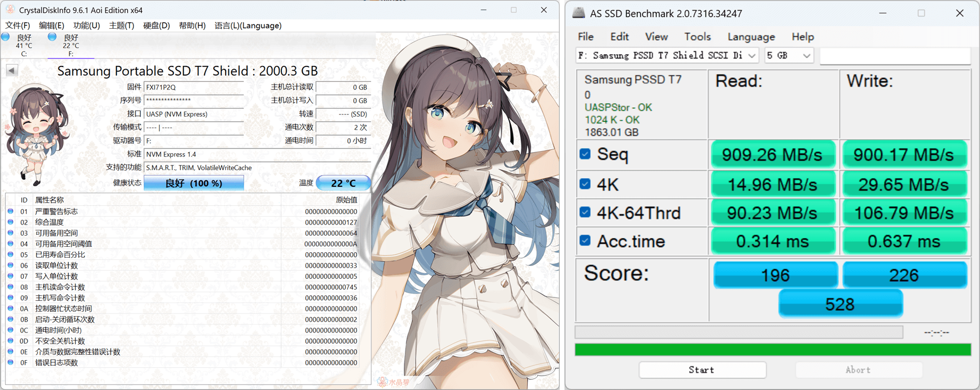Click the Abort button in AS SSD

pyautogui.click(x=859, y=370)
